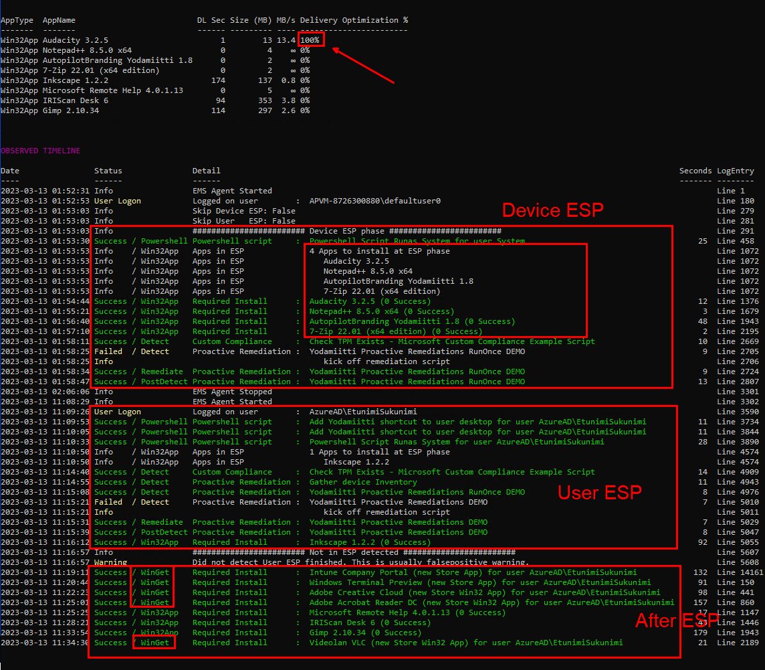Select the "353" size value for IRIScan
This screenshot has height=670, width=765.
pyautogui.click(x=265, y=100)
